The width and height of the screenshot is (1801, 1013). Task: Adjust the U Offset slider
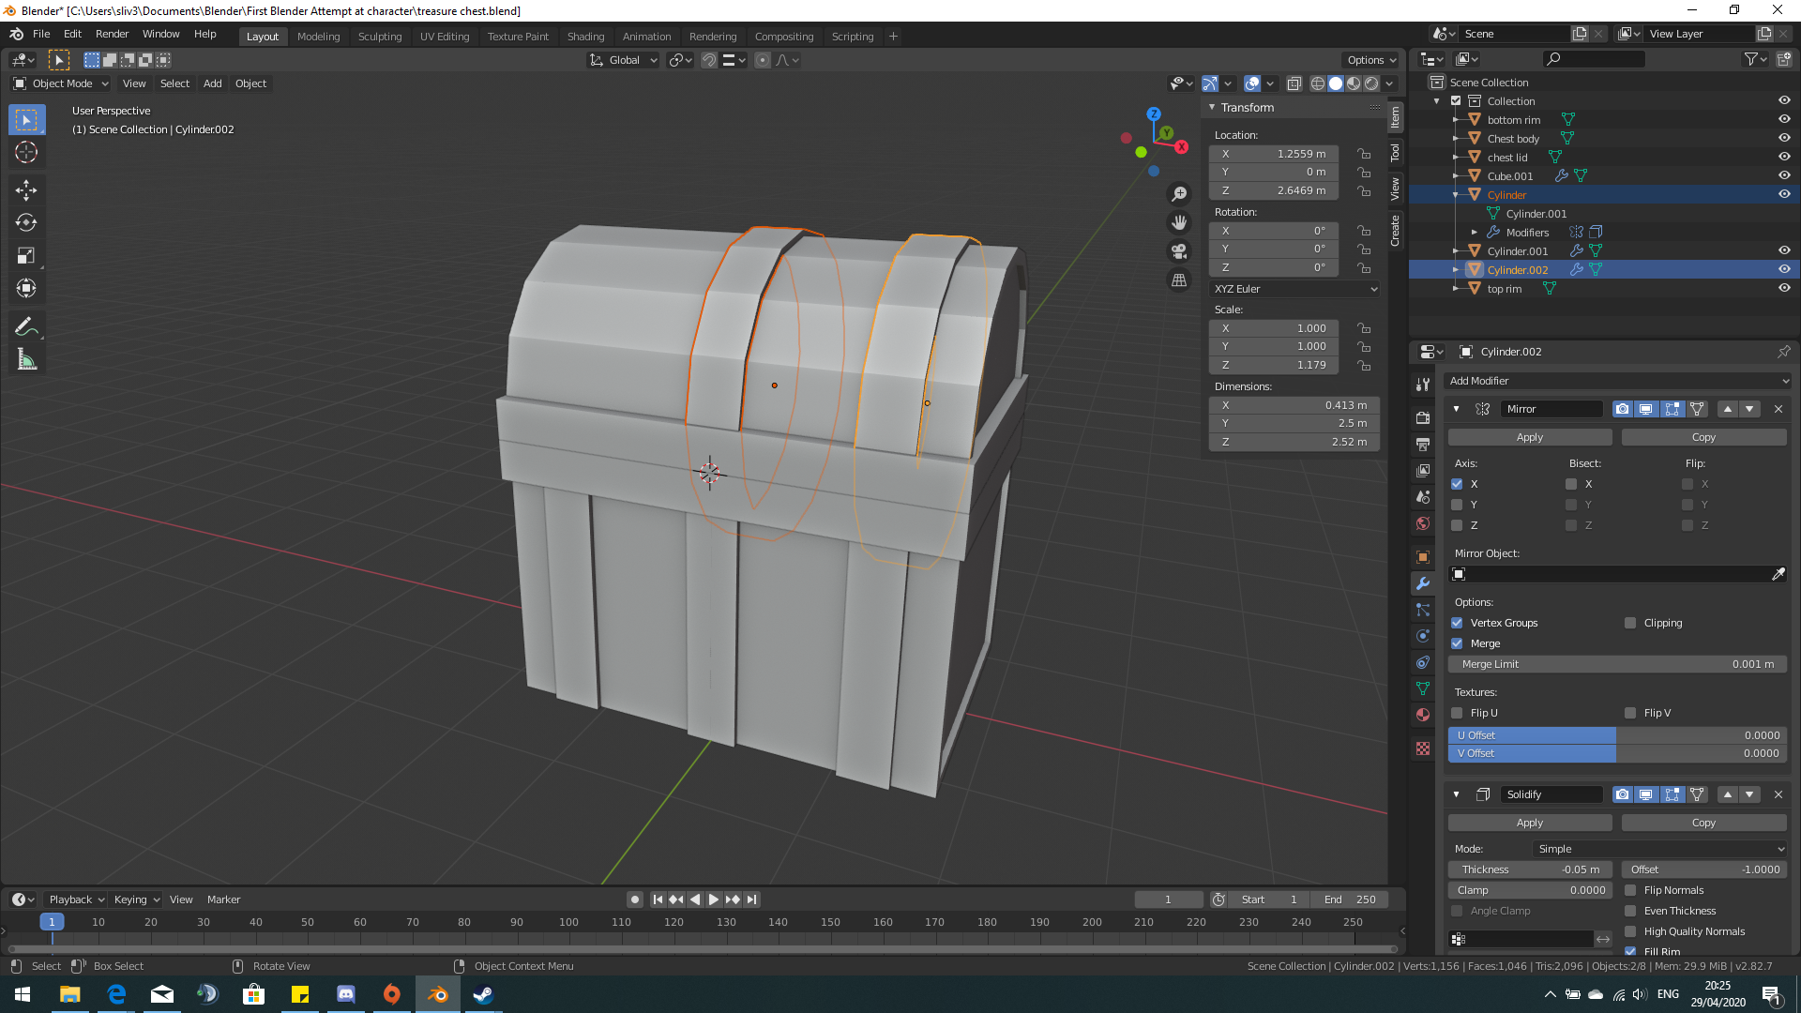point(1617,735)
